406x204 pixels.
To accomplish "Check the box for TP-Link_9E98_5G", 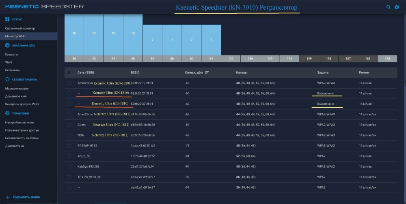I will [69, 177].
